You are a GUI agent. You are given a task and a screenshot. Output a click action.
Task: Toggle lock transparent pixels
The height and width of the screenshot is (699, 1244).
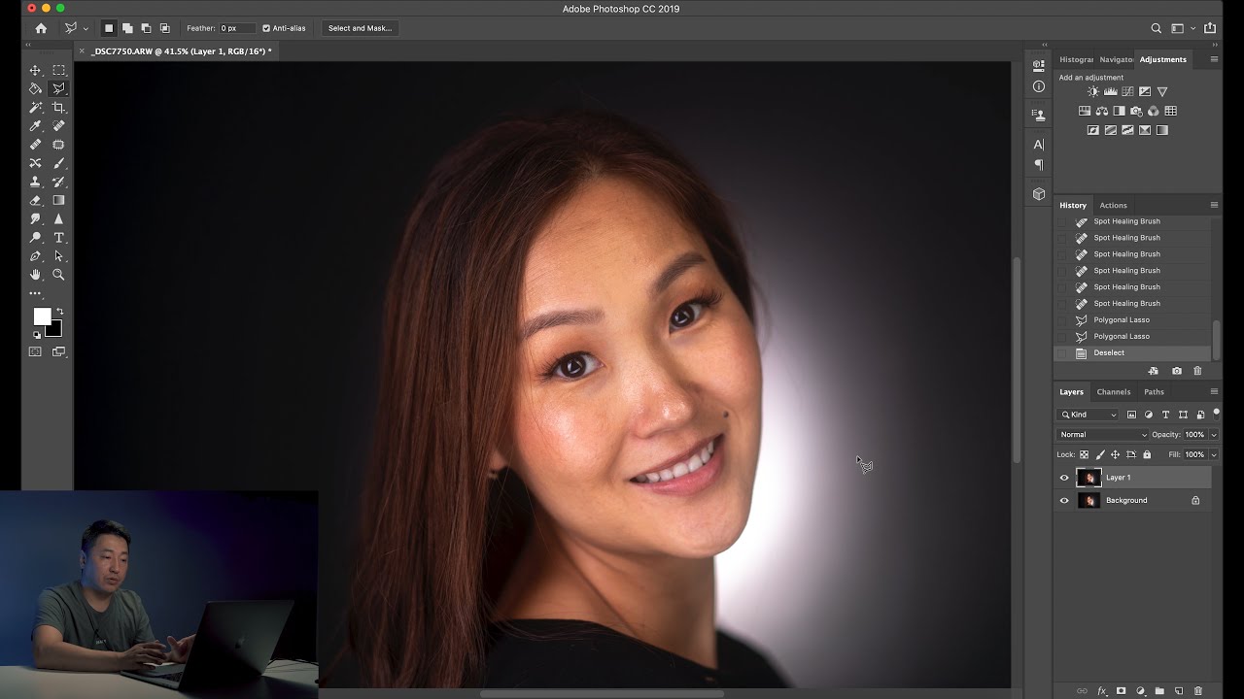pyautogui.click(x=1085, y=454)
